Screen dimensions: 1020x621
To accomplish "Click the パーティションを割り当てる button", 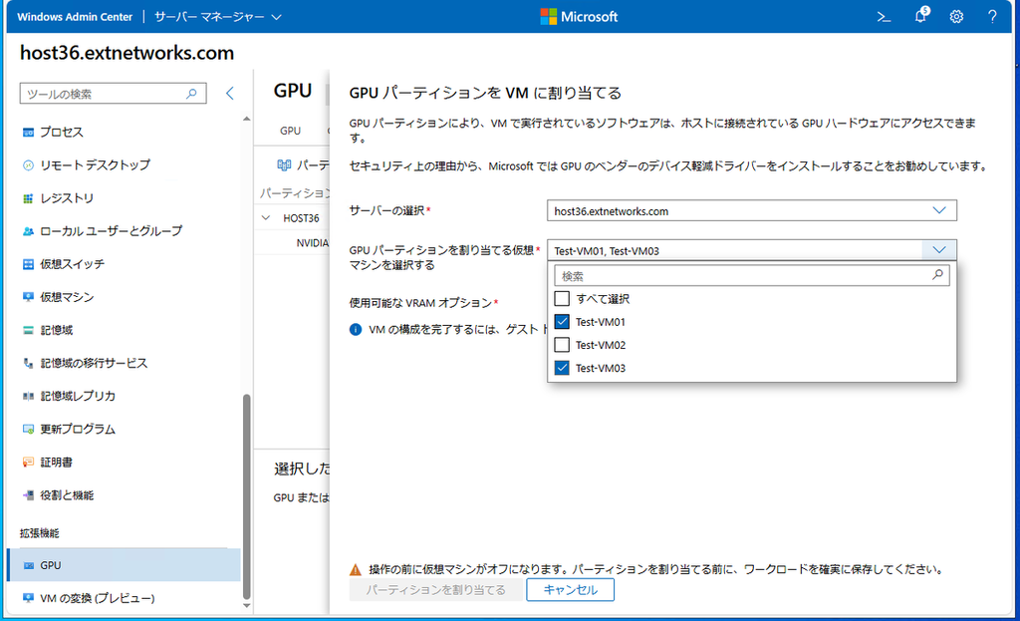I will (435, 590).
